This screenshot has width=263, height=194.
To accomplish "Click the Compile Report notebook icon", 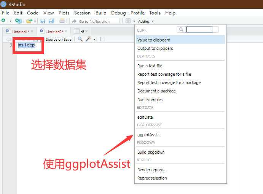I will (102, 39).
